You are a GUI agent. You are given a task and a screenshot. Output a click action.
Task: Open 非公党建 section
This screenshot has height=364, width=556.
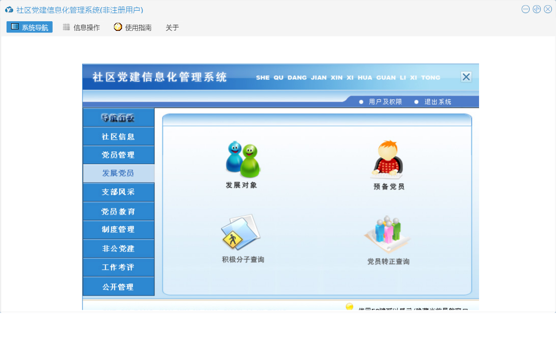tap(118, 249)
